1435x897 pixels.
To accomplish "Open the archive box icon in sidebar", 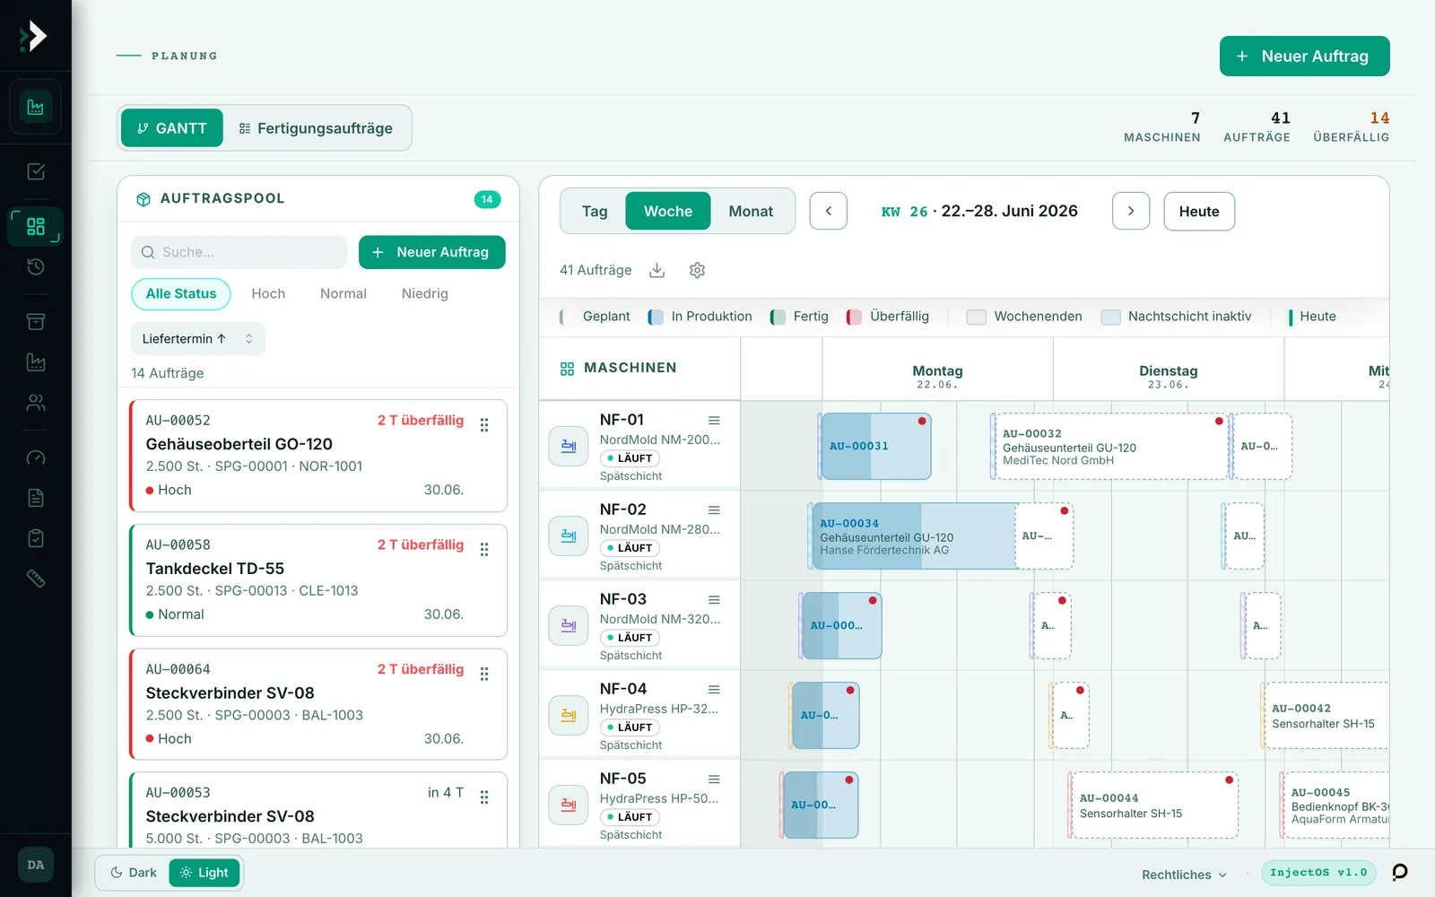I will pos(36,321).
